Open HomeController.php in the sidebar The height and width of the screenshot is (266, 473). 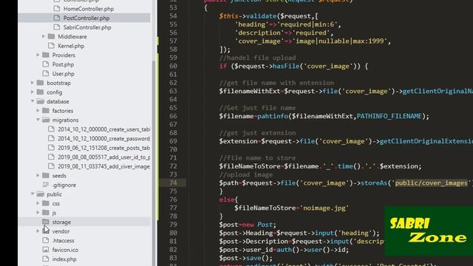[x=89, y=9]
